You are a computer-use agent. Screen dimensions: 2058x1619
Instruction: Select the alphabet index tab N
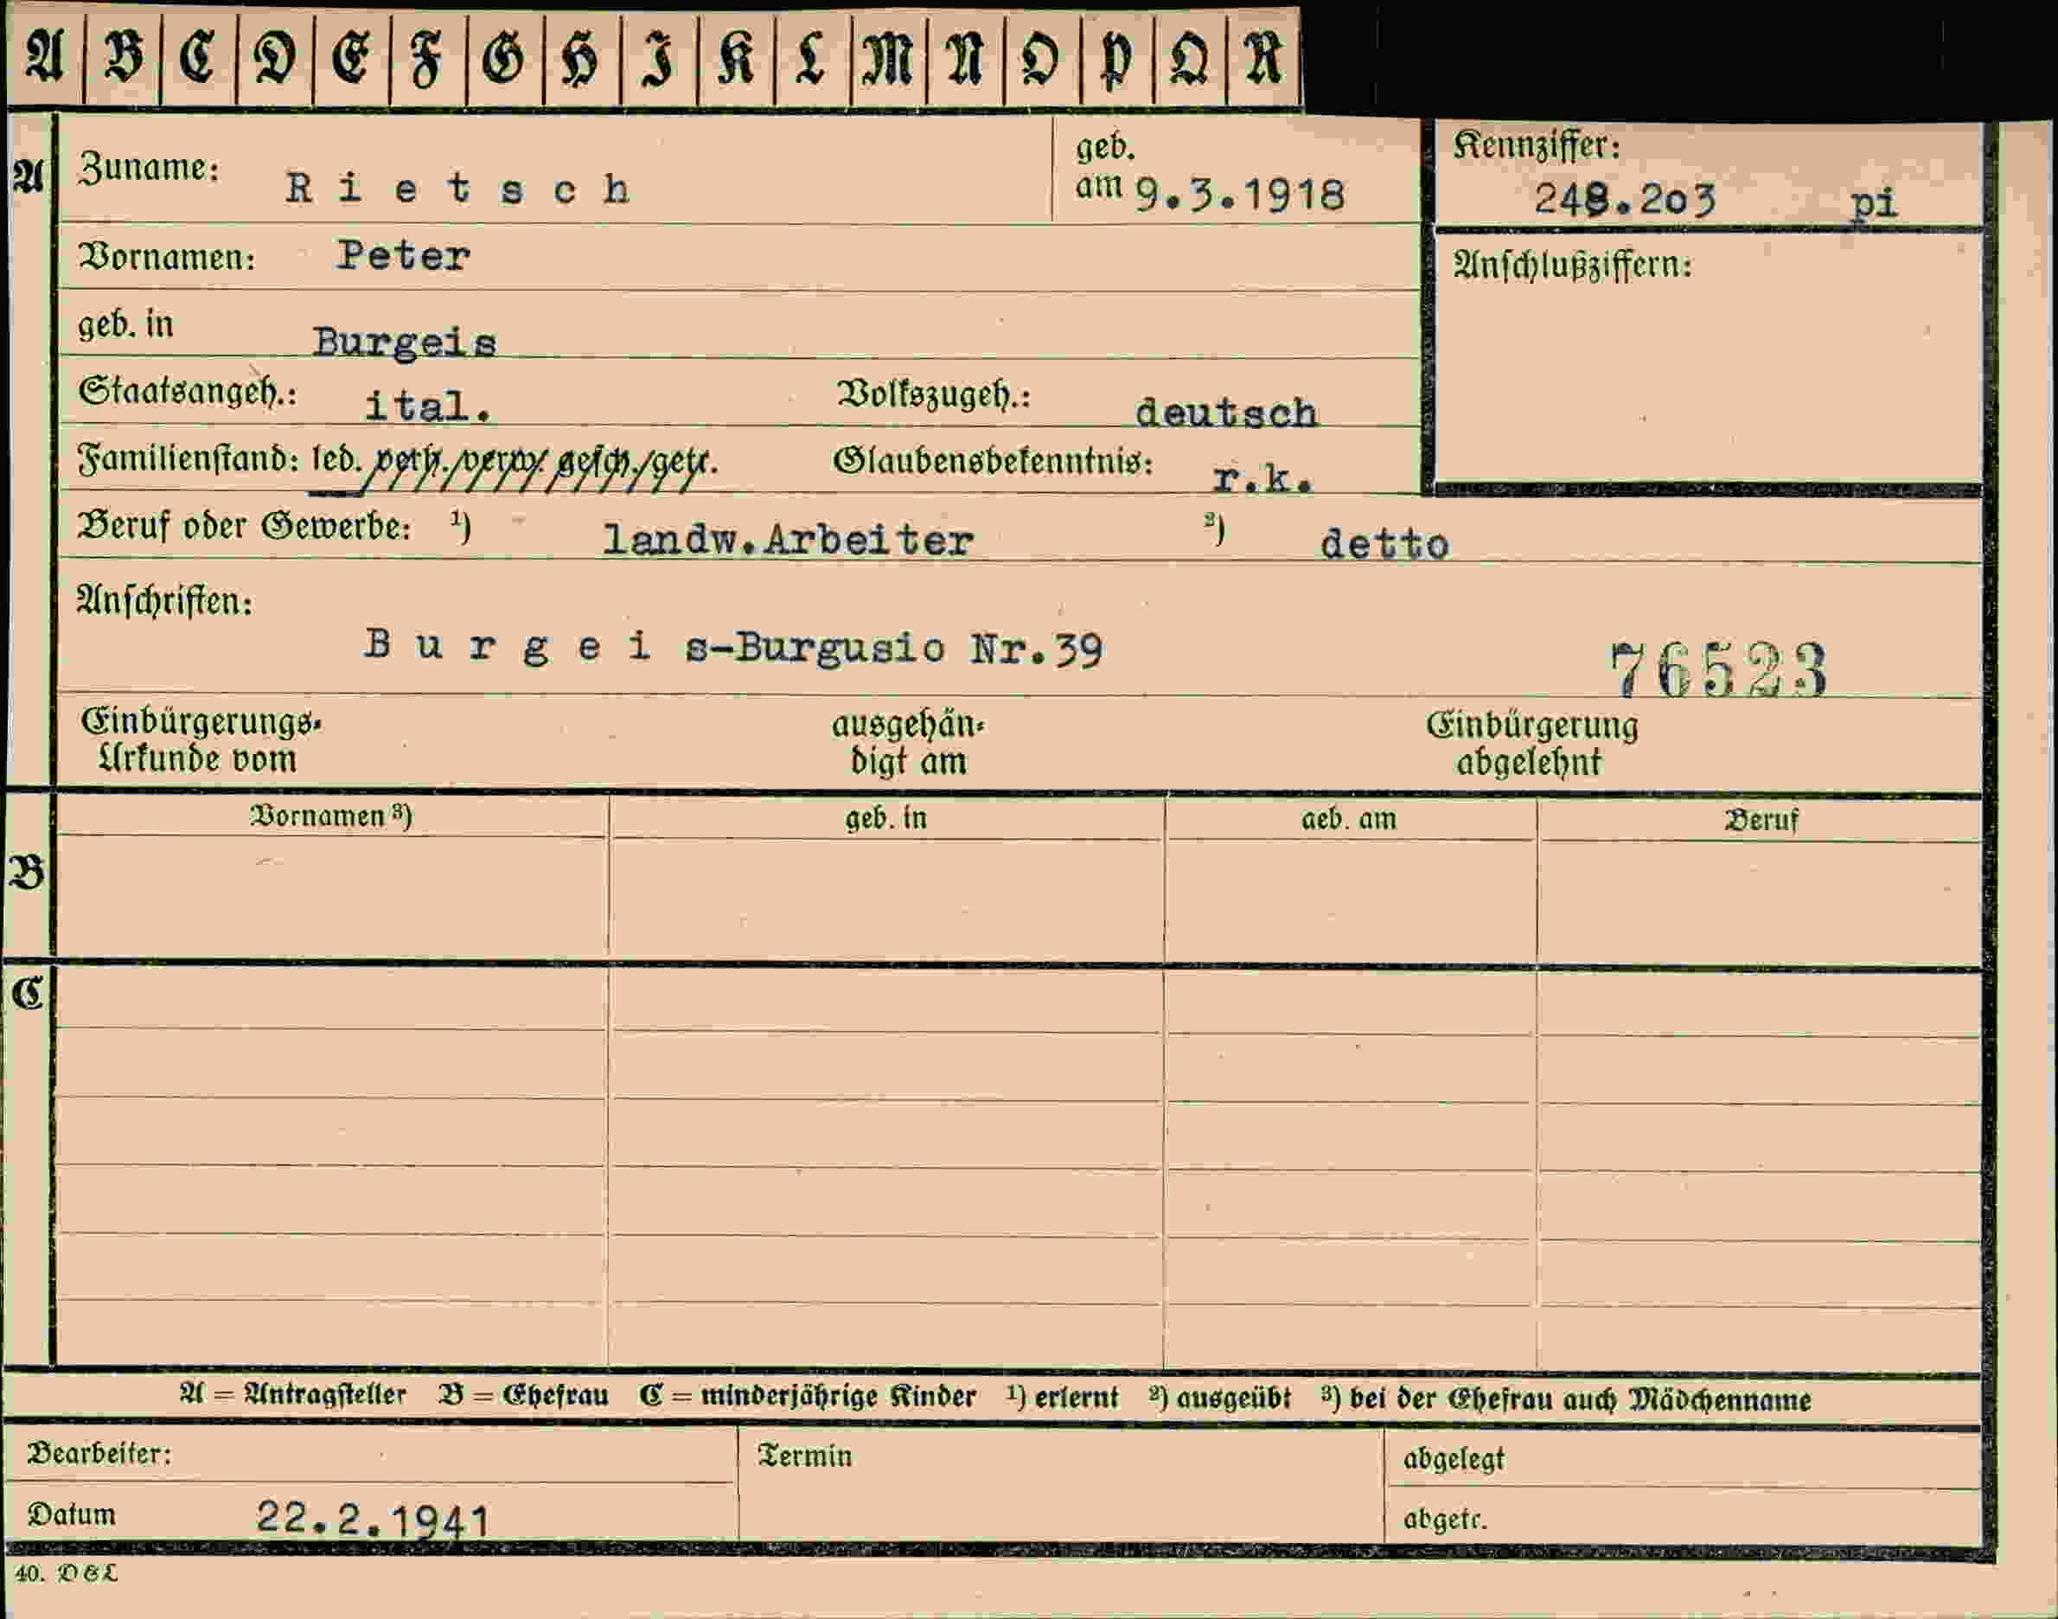click(964, 59)
